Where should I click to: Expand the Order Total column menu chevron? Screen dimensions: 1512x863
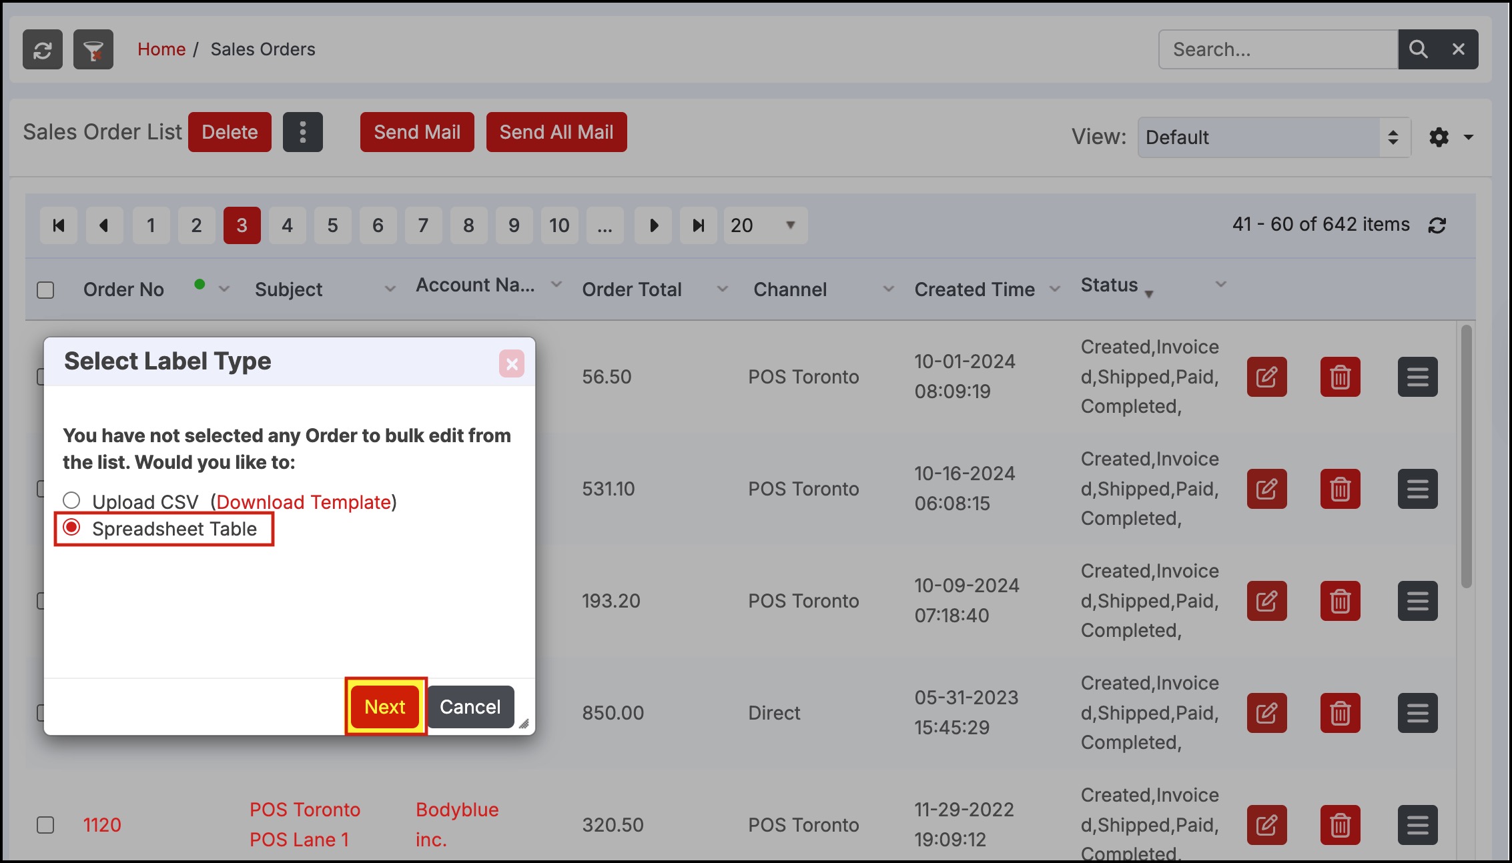click(722, 289)
